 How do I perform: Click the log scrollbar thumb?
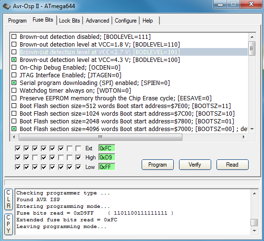(x=254, y=222)
